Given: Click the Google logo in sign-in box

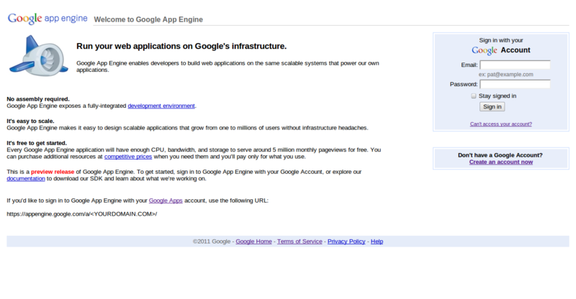Looking at the screenshot, I should click(x=484, y=50).
